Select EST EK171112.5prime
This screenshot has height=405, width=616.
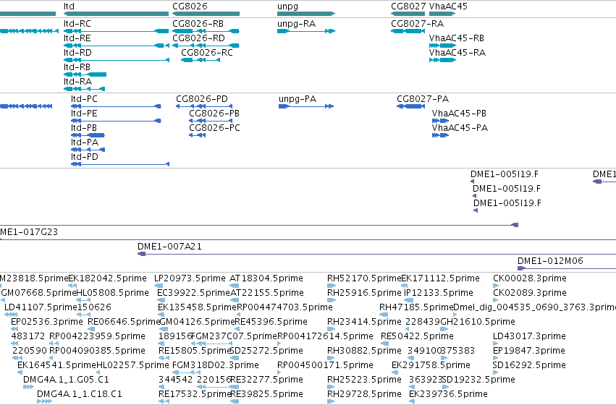[440, 278]
